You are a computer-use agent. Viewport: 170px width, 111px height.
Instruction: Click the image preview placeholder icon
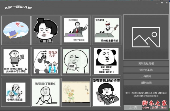pyautogui.click(x=146, y=37)
